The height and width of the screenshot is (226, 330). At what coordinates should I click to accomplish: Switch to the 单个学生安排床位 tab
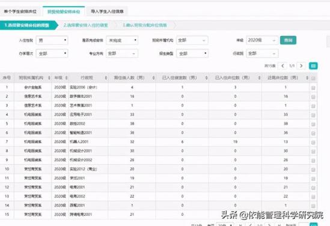pos(20,11)
